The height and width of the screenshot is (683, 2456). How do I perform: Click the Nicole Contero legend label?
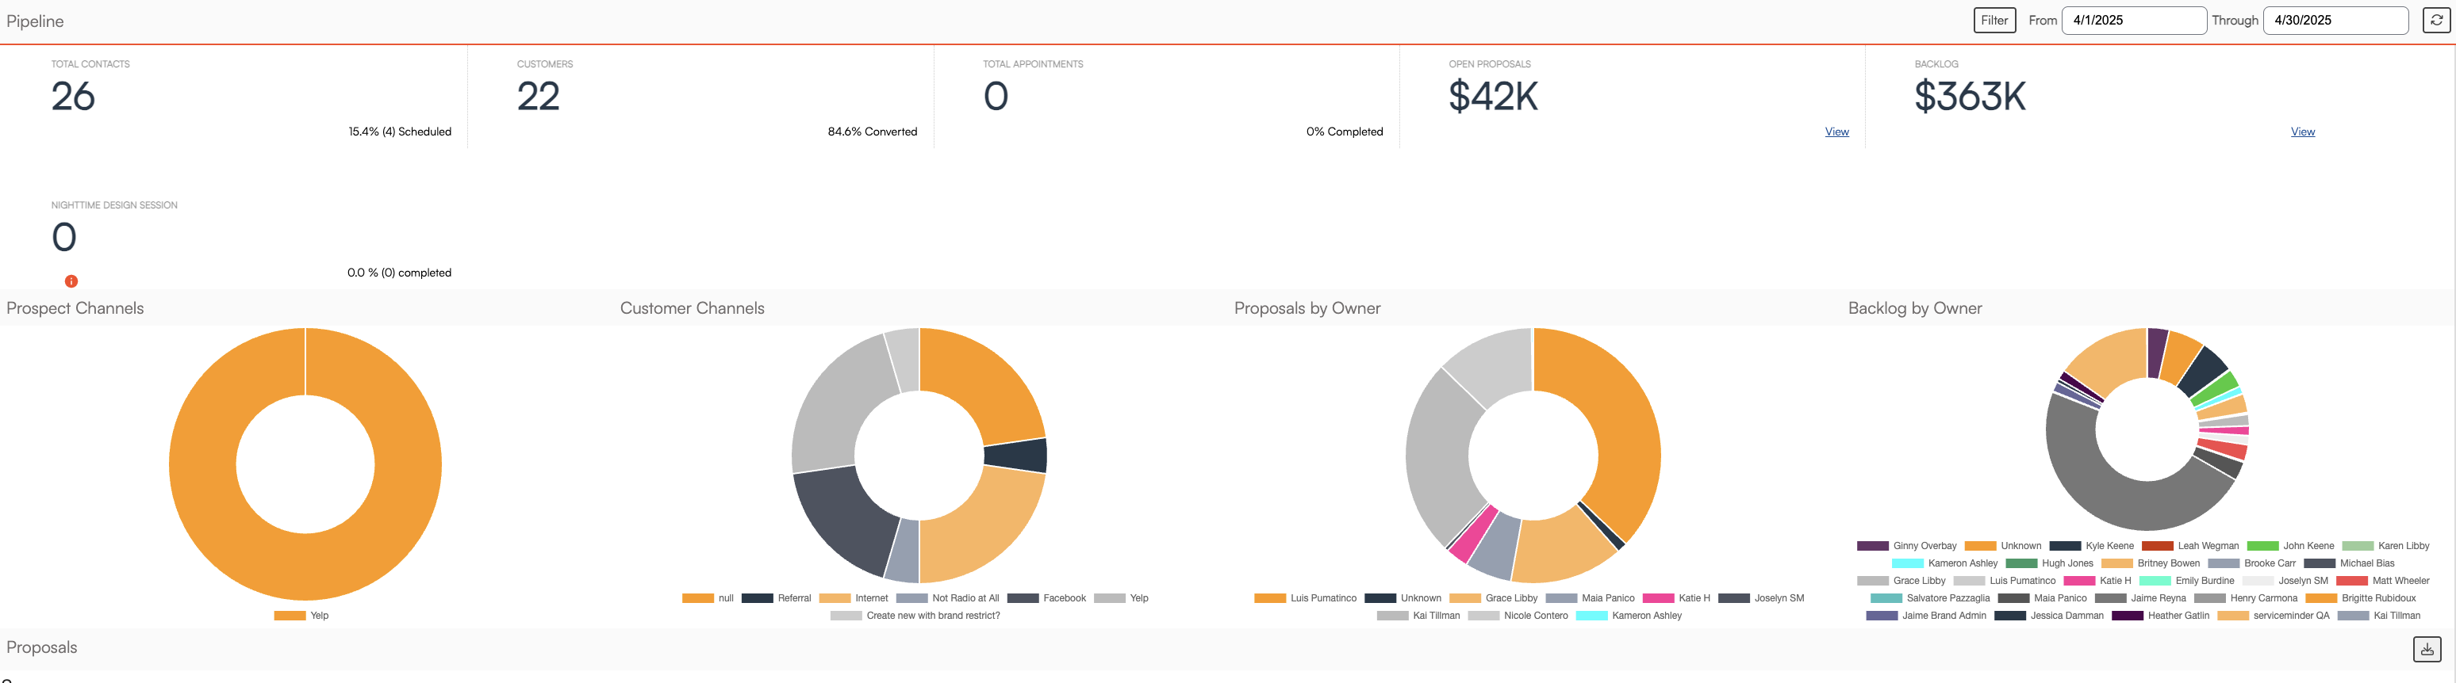click(1536, 616)
